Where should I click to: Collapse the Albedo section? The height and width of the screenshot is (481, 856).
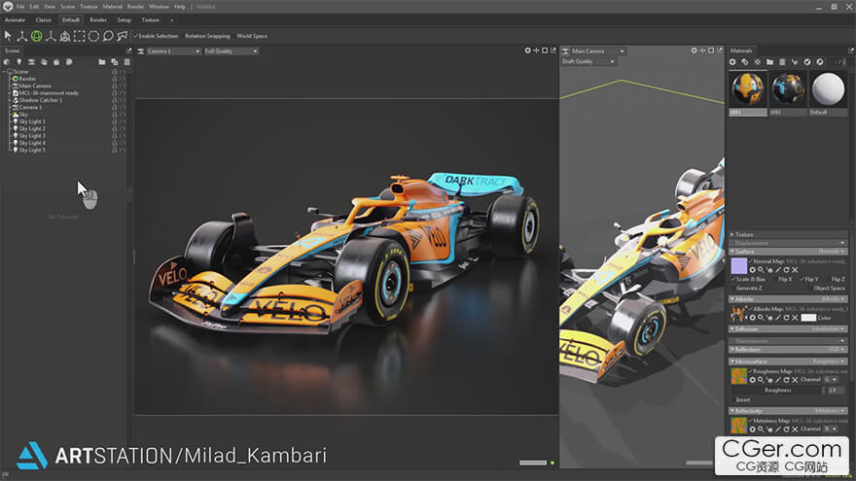pyautogui.click(x=732, y=299)
